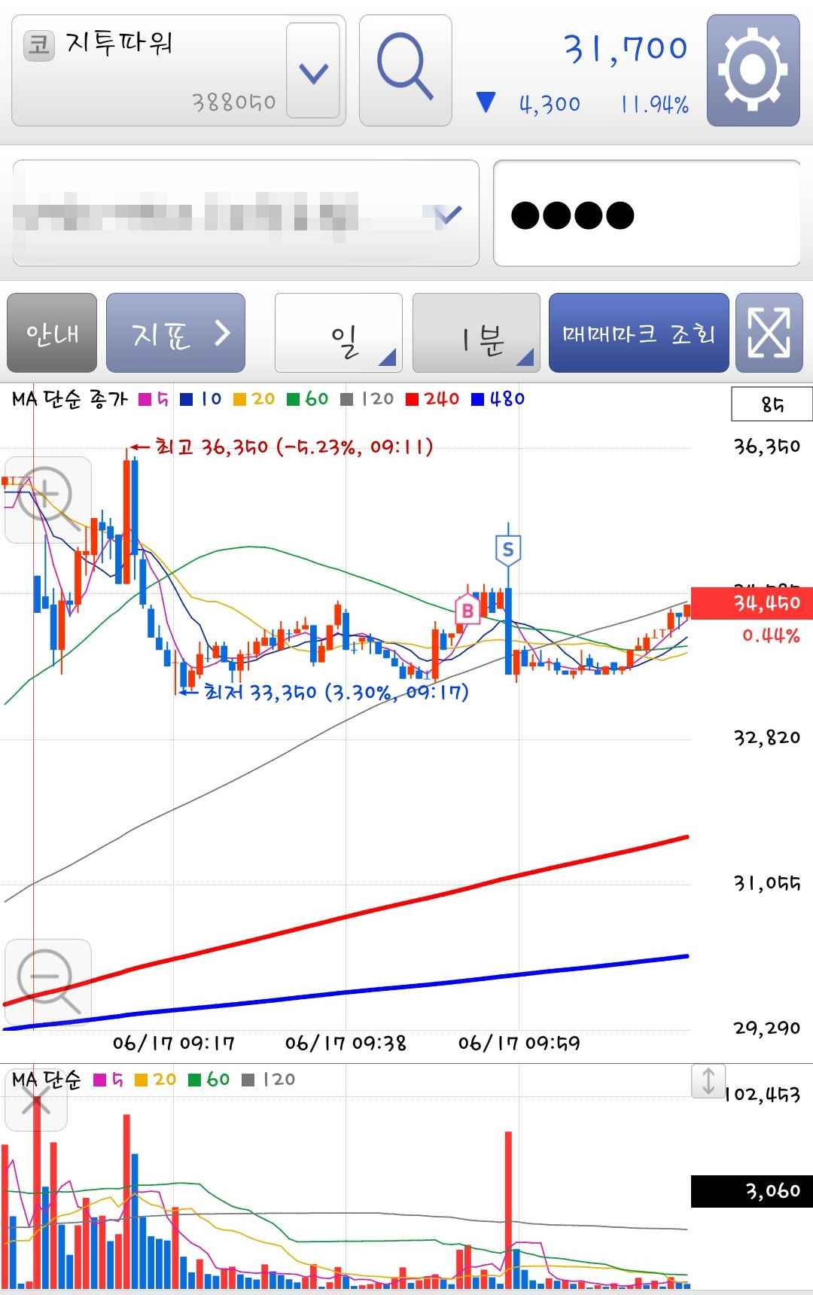
Task: Tap volume MA 20 legend entry
Action: [x=155, y=1080]
